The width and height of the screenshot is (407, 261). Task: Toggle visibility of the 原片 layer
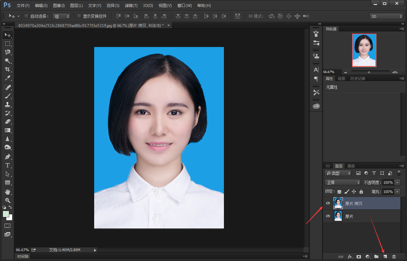click(328, 216)
